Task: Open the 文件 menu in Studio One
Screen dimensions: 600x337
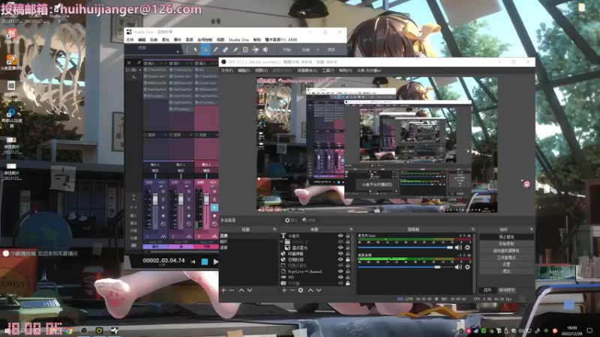Action: 130,40
